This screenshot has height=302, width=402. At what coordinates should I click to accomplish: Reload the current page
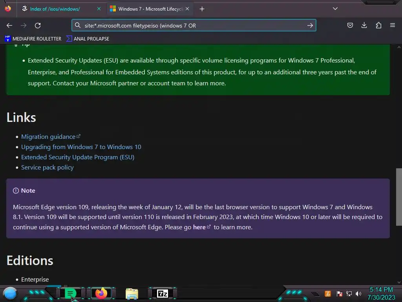[x=38, y=26]
